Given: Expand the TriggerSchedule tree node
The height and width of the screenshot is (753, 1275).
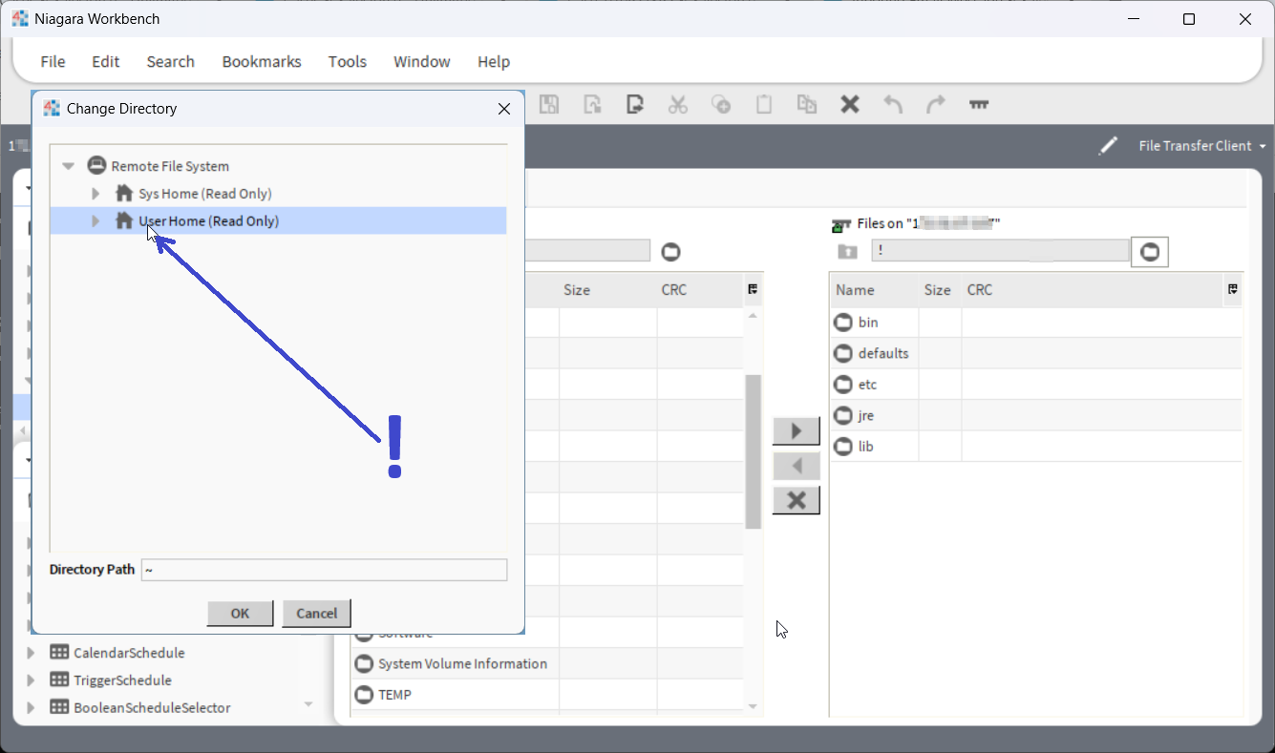Looking at the screenshot, I should point(31,680).
